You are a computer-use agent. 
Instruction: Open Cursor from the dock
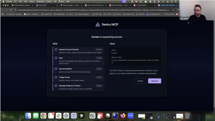(x=81, y=116)
